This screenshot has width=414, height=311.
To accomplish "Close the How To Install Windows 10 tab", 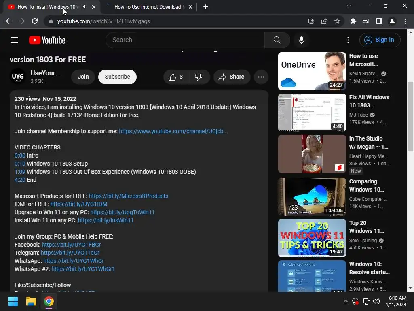I will (94, 7).
